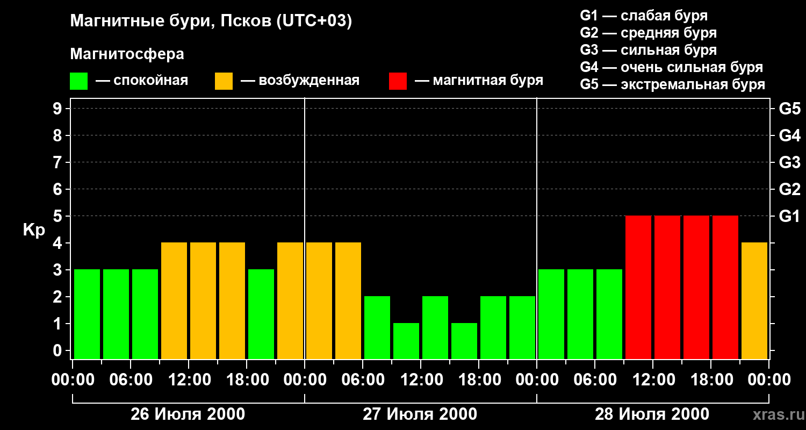Click the '7' value on Kp axis
Viewport: 806px width, 430px height.
point(59,162)
